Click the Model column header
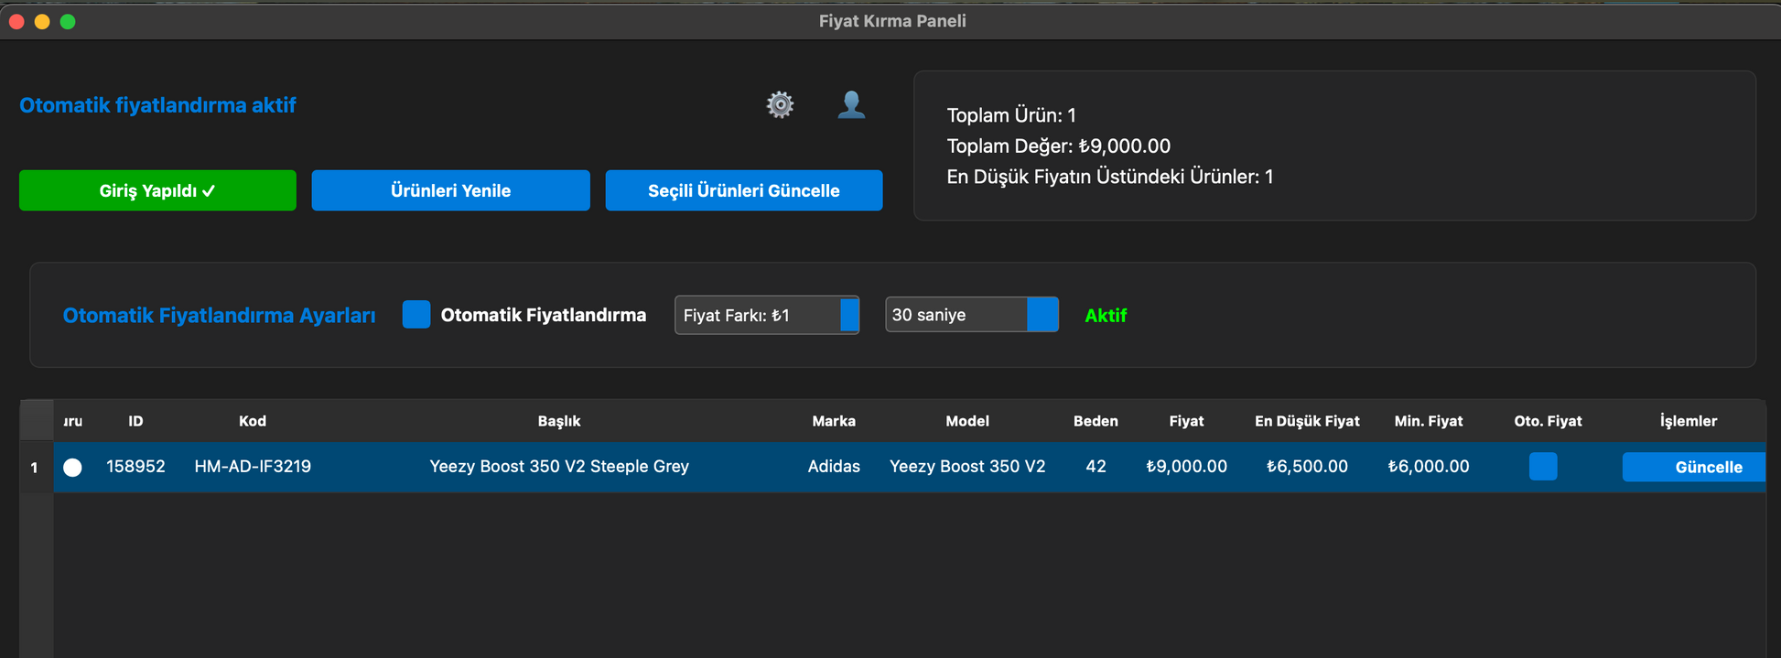Viewport: 1781px width, 658px height. (x=967, y=421)
